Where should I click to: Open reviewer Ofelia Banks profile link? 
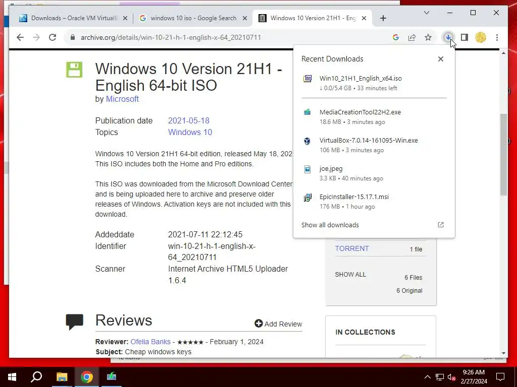tap(150, 342)
